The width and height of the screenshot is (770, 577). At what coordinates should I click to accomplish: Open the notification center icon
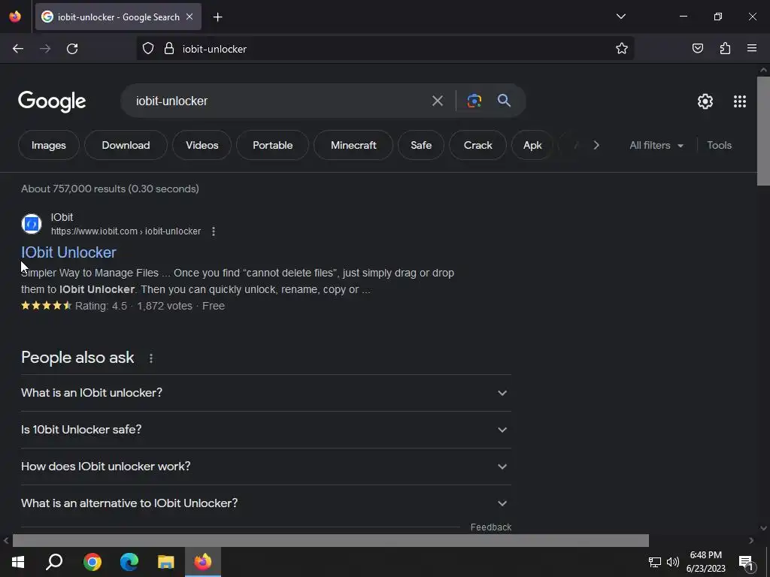(747, 563)
